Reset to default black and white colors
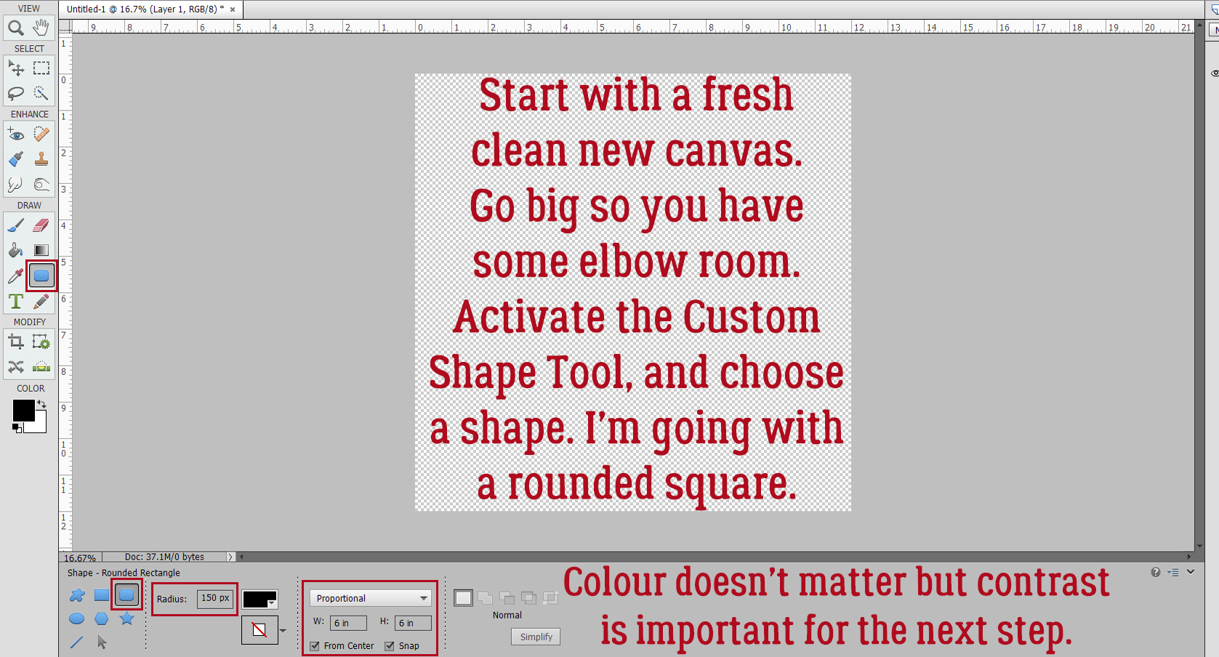 point(17,429)
